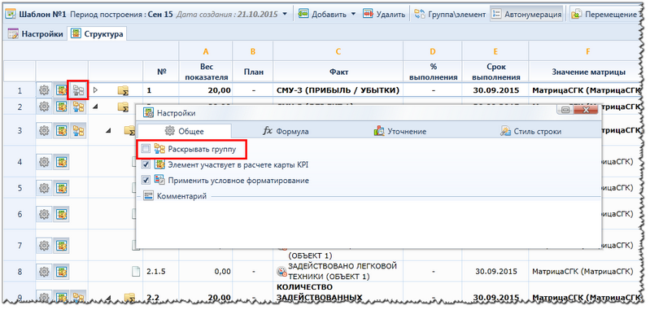Open gear settings for row 8

tap(44, 272)
